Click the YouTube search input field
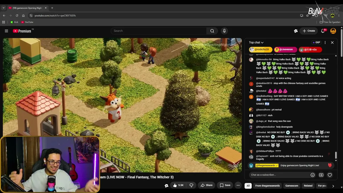The width and height of the screenshot is (343, 193). (x=159, y=31)
